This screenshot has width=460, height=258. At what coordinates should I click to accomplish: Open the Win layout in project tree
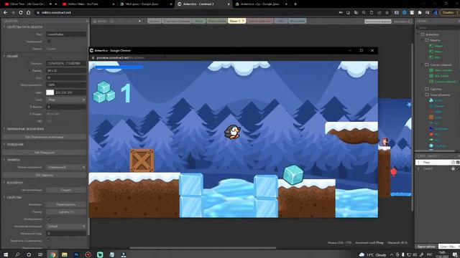click(x=437, y=57)
